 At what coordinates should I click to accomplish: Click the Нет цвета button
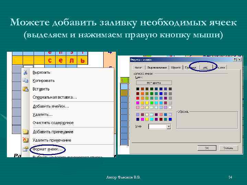154,83
